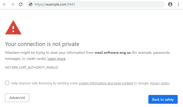Screen dimensions: 183x107
Task: Enable the Safe Browsing reporting checkbox
Action: click(x=7, y=83)
